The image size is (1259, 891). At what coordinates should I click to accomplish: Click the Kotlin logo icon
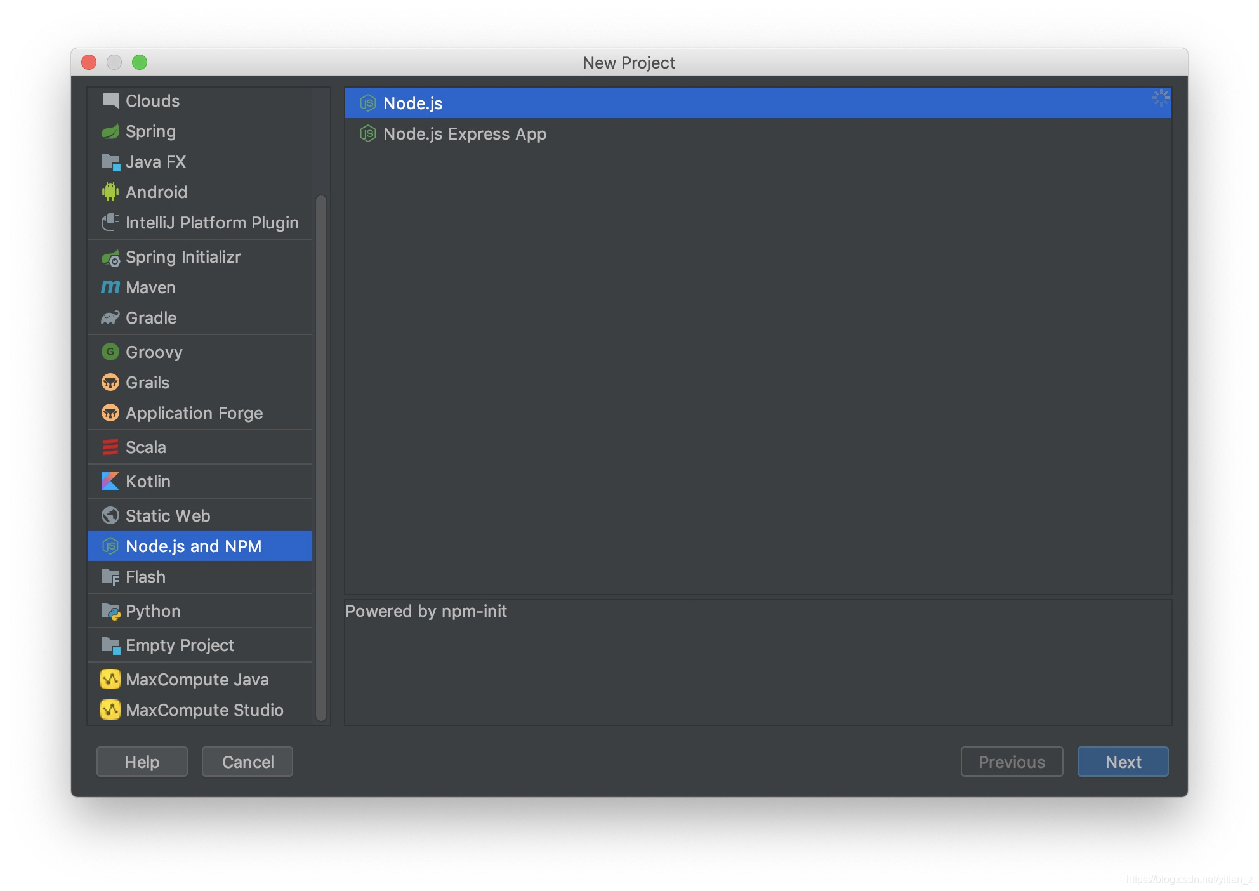tap(110, 482)
